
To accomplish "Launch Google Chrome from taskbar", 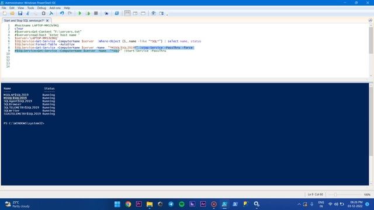I will [128, 204].
